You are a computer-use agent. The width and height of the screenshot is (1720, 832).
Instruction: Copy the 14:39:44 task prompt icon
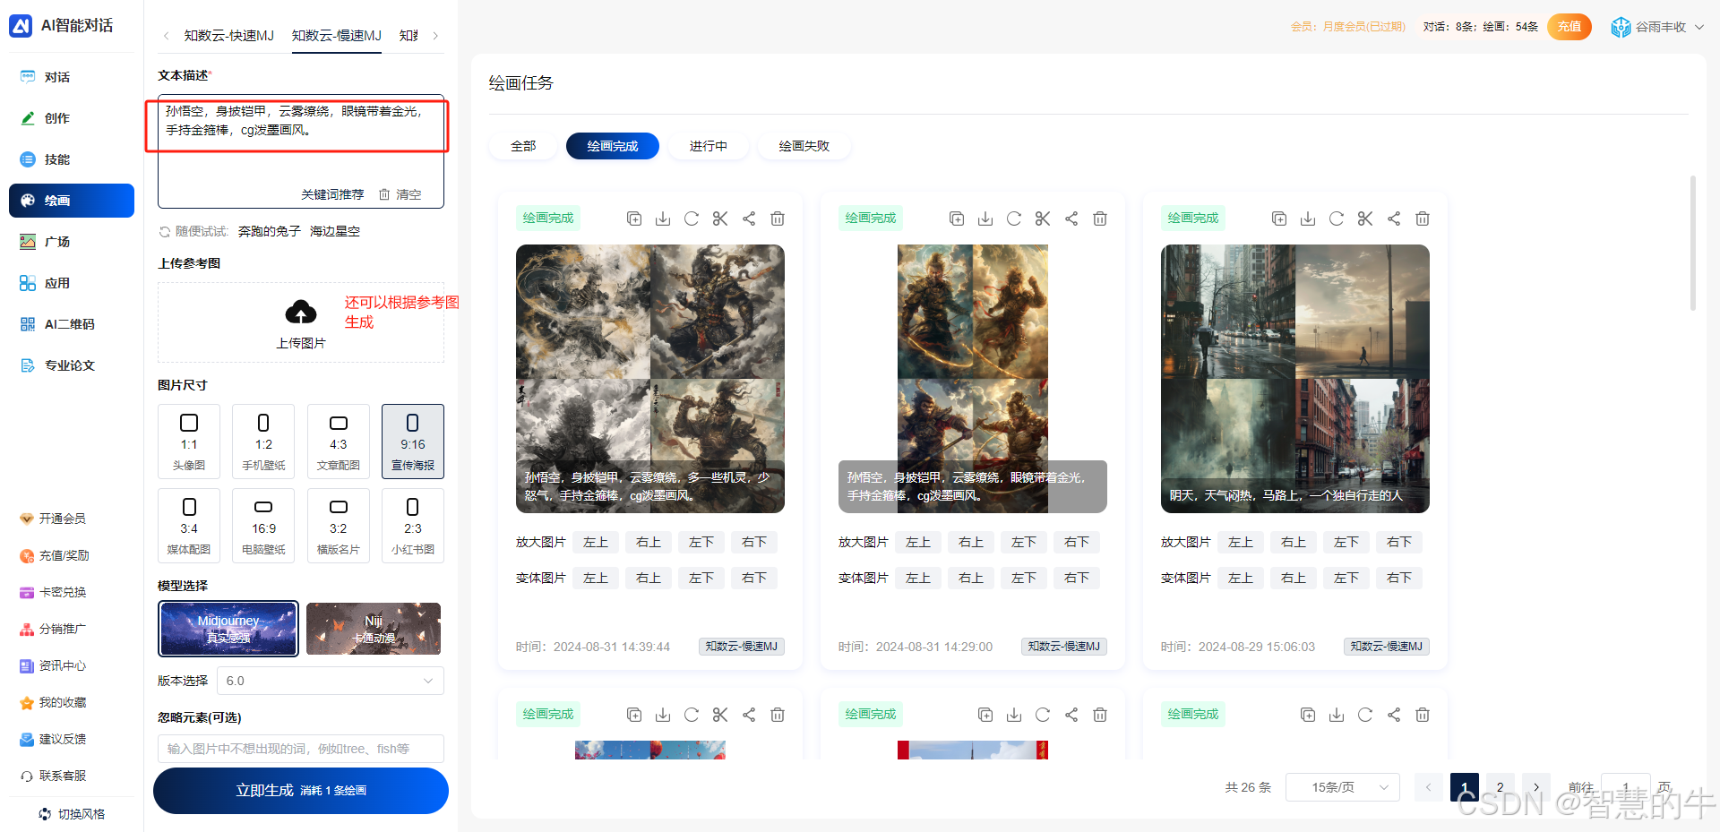point(634,219)
